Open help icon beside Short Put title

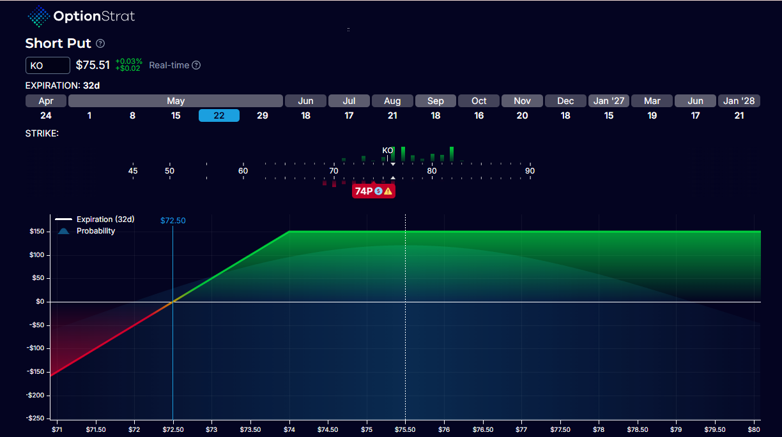(100, 43)
